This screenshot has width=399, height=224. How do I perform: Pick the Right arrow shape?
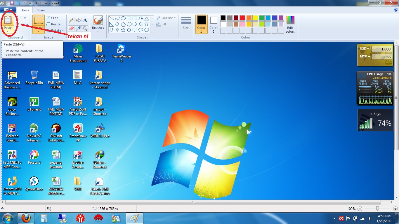coord(135,24)
